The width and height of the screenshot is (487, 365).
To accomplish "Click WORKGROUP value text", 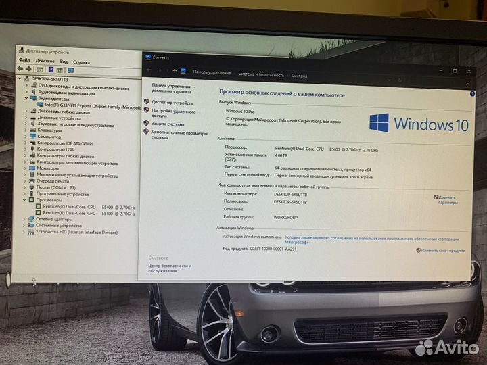I will point(285,217).
